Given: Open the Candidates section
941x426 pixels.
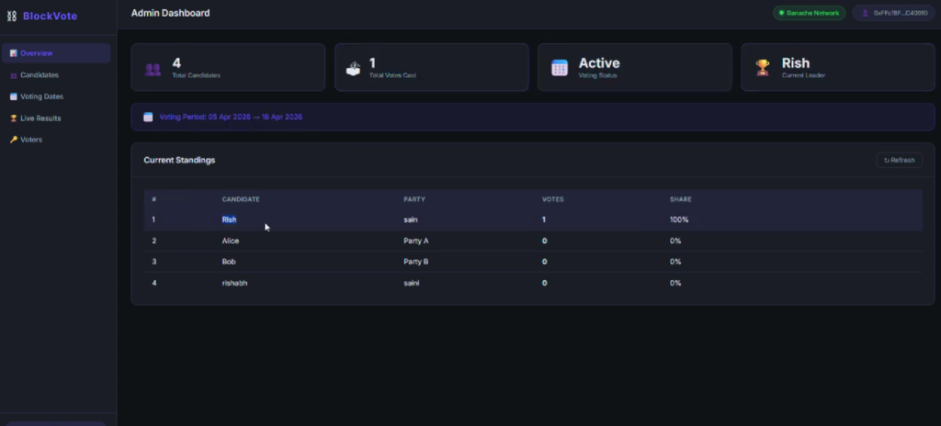Looking at the screenshot, I should click(x=56, y=75).
